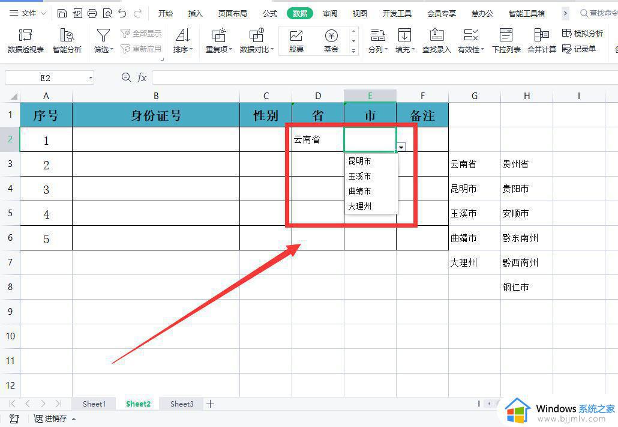Choose 玉溪市 from the dropdown list

click(371, 176)
